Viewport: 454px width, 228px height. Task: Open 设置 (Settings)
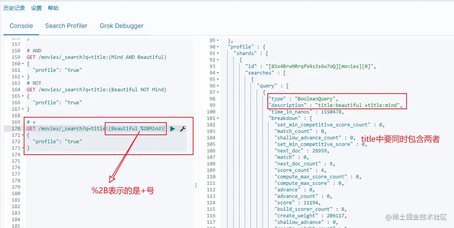point(36,8)
